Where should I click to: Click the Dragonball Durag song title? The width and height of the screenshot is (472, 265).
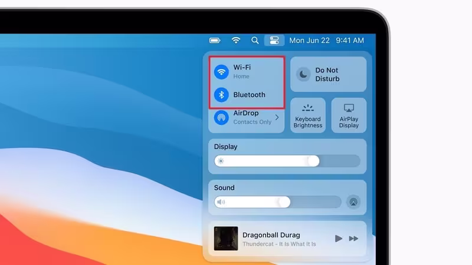[x=271, y=235]
